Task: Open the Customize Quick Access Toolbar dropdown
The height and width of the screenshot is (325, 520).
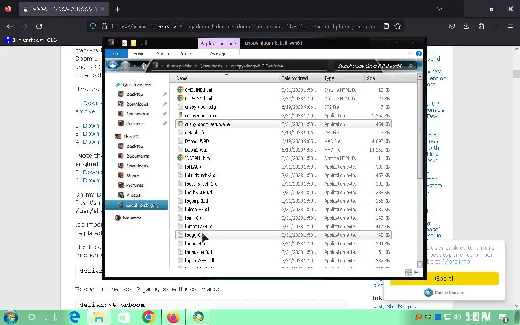Action: coord(141,43)
